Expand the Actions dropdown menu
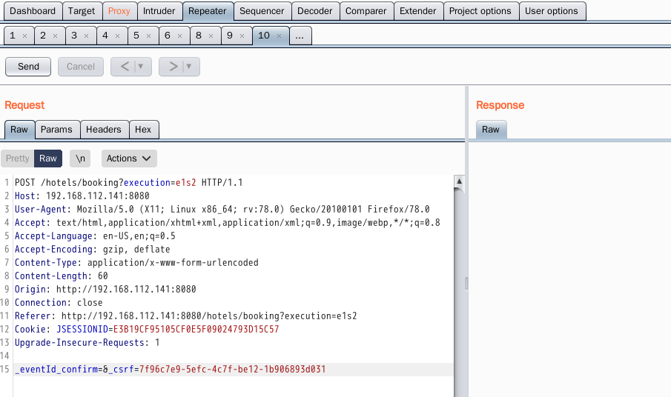 129,159
